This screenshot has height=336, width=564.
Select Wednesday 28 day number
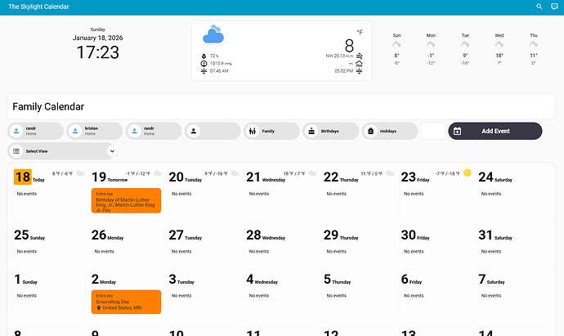click(253, 235)
